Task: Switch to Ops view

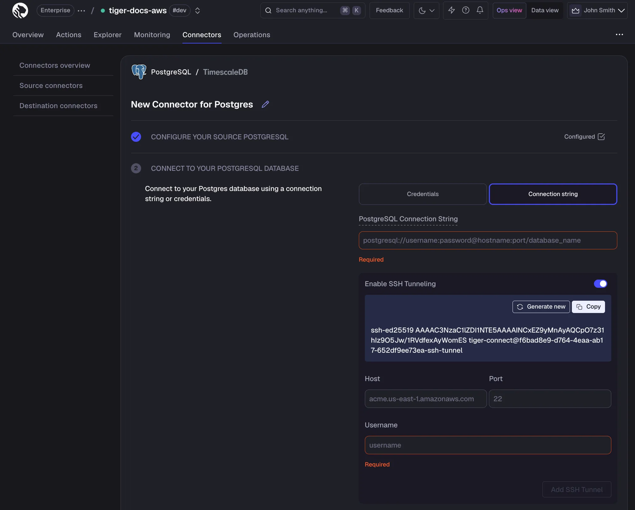Action: (509, 10)
